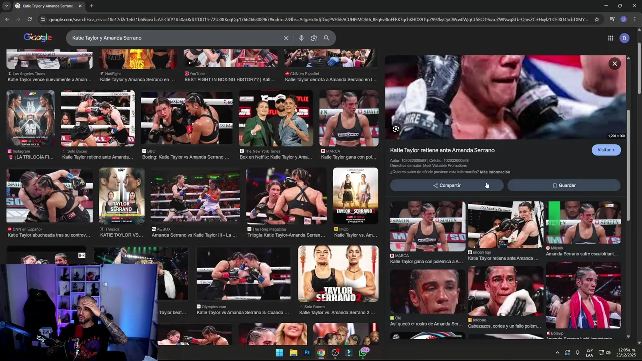Bookmark this page with star icon
Screen dimensions: 642x361
[597, 19]
